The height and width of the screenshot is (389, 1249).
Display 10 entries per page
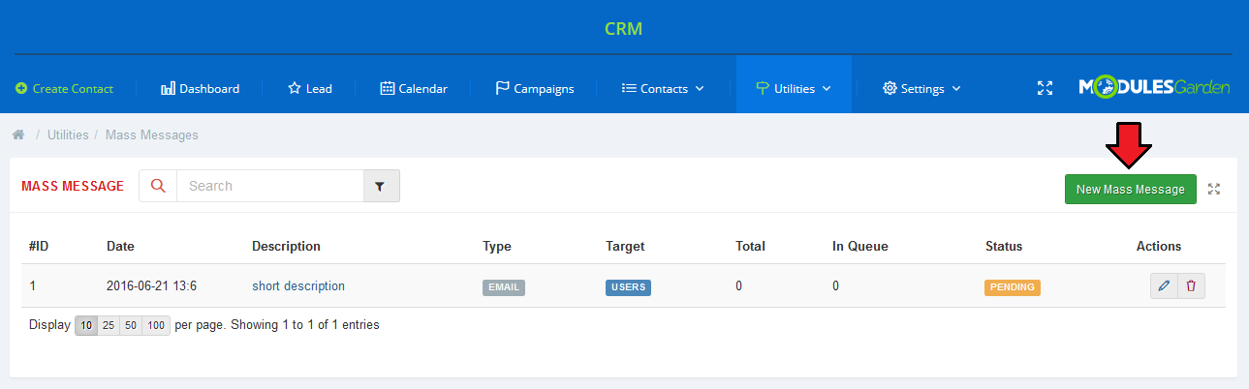86,325
